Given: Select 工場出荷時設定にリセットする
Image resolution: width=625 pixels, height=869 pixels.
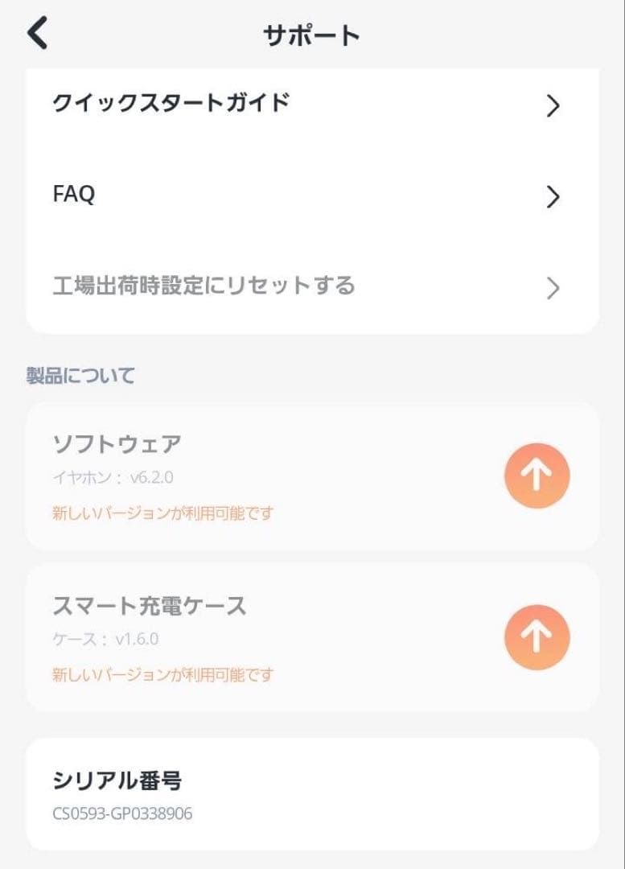Looking at the screenshot, I should coord(204,286).
